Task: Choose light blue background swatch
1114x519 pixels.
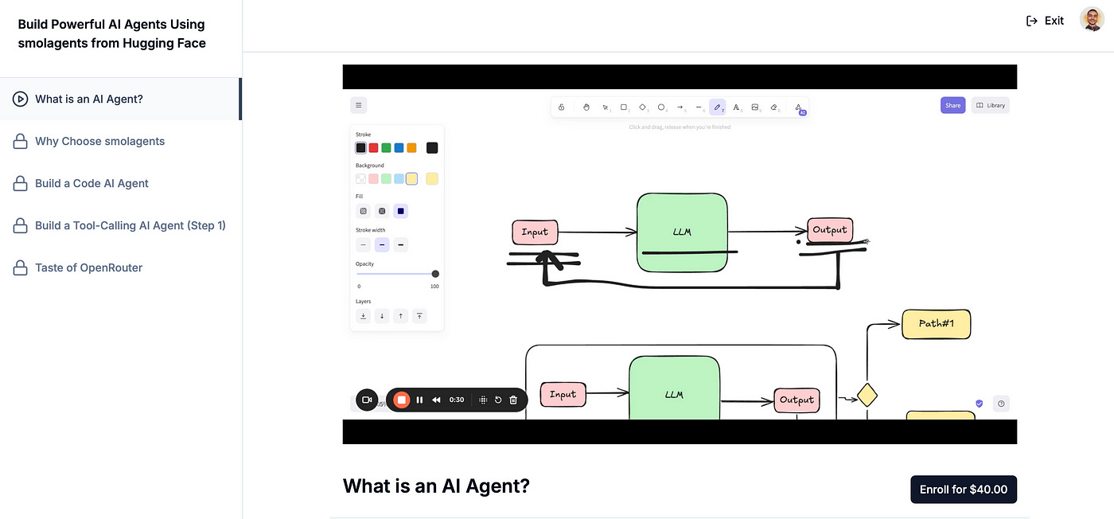Action: point(399,179)
